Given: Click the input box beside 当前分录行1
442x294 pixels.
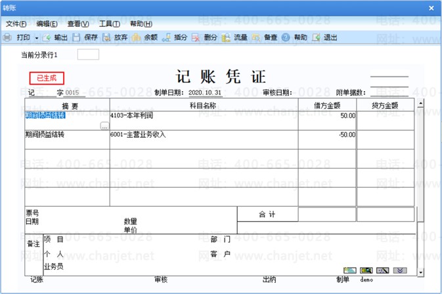Looking at the screenshot, I should point(88,54).
